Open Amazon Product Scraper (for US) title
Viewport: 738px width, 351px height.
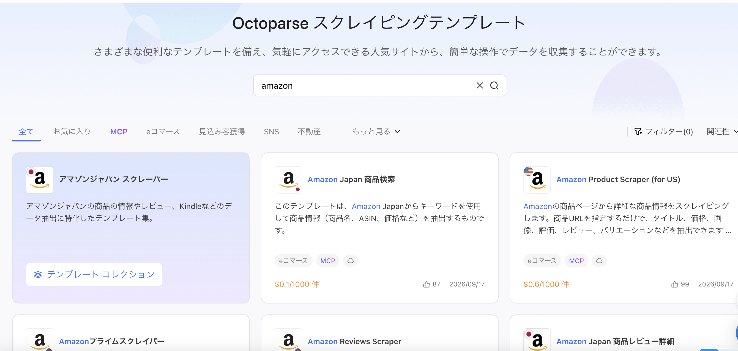618,179
